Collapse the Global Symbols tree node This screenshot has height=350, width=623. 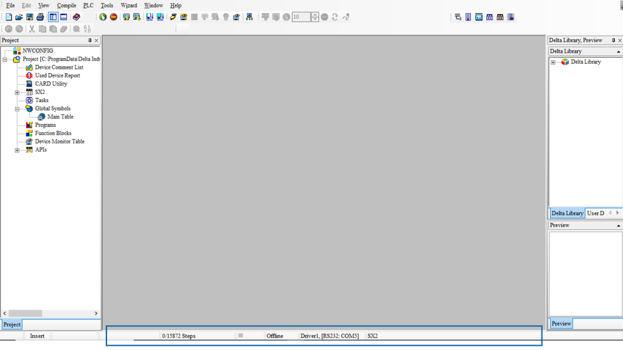(17, 109)
